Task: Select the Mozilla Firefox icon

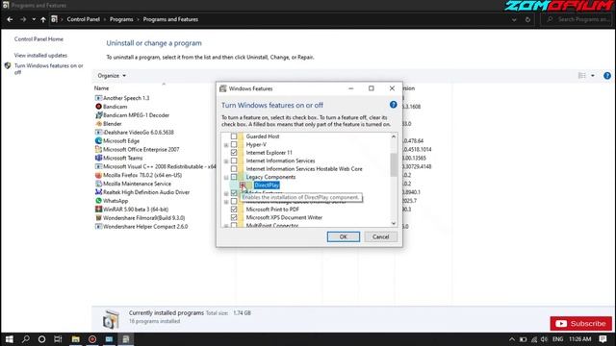Action: pos(98,175)
